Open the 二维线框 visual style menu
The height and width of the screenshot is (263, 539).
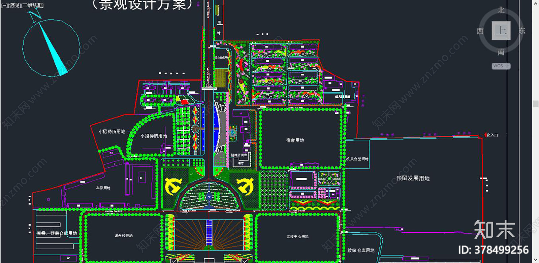(x=32, y=5)
